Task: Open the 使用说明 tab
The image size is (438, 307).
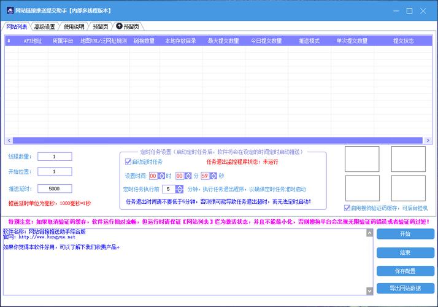Action: tap(74, 26)
